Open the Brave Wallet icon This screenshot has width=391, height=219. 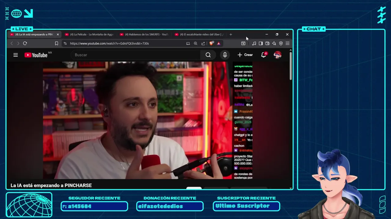coord(267,43)
